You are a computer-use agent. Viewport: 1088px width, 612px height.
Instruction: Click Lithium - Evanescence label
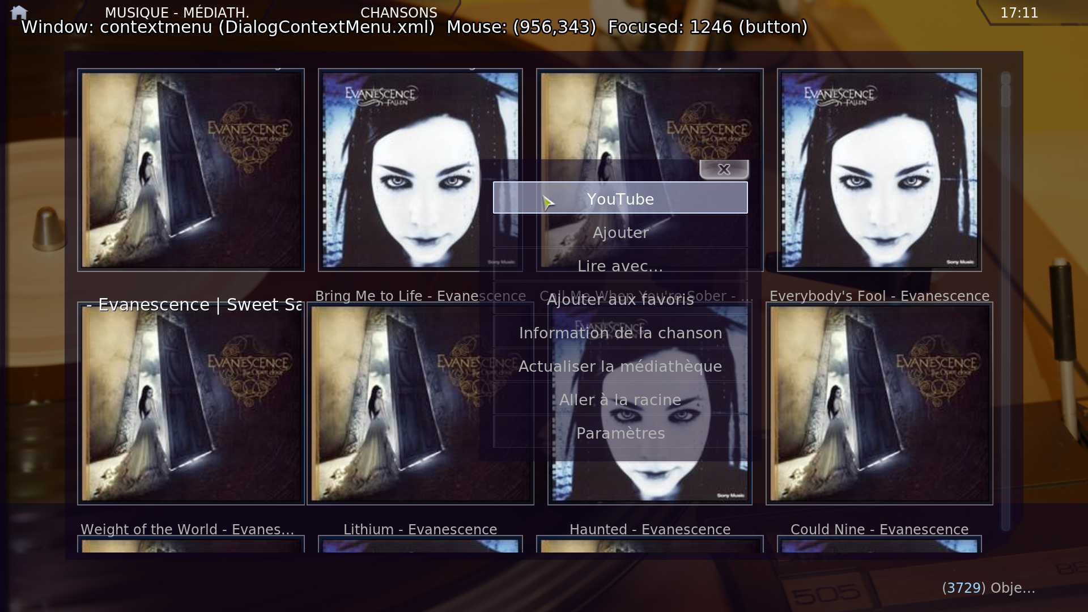pyautogui.click(x=420, y=529)
